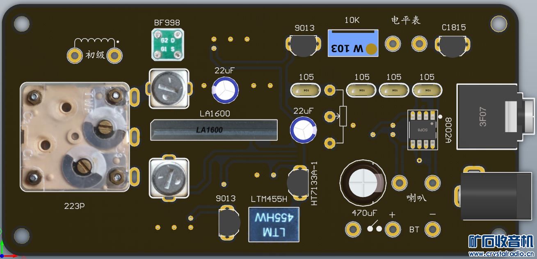Select the top pad of the potentiometer footprint
Viewport: 537px width, 259px height.
(x=329, y=90)
